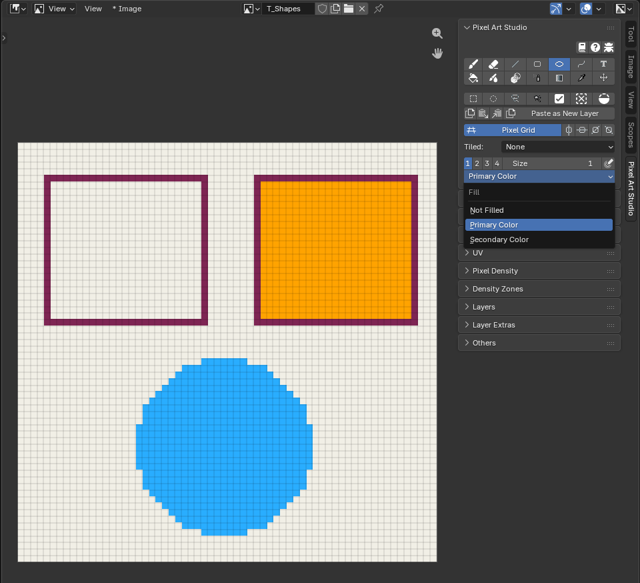This screenshot has width=640, height=583.
Task: Select the text tool
Action: 604,64
